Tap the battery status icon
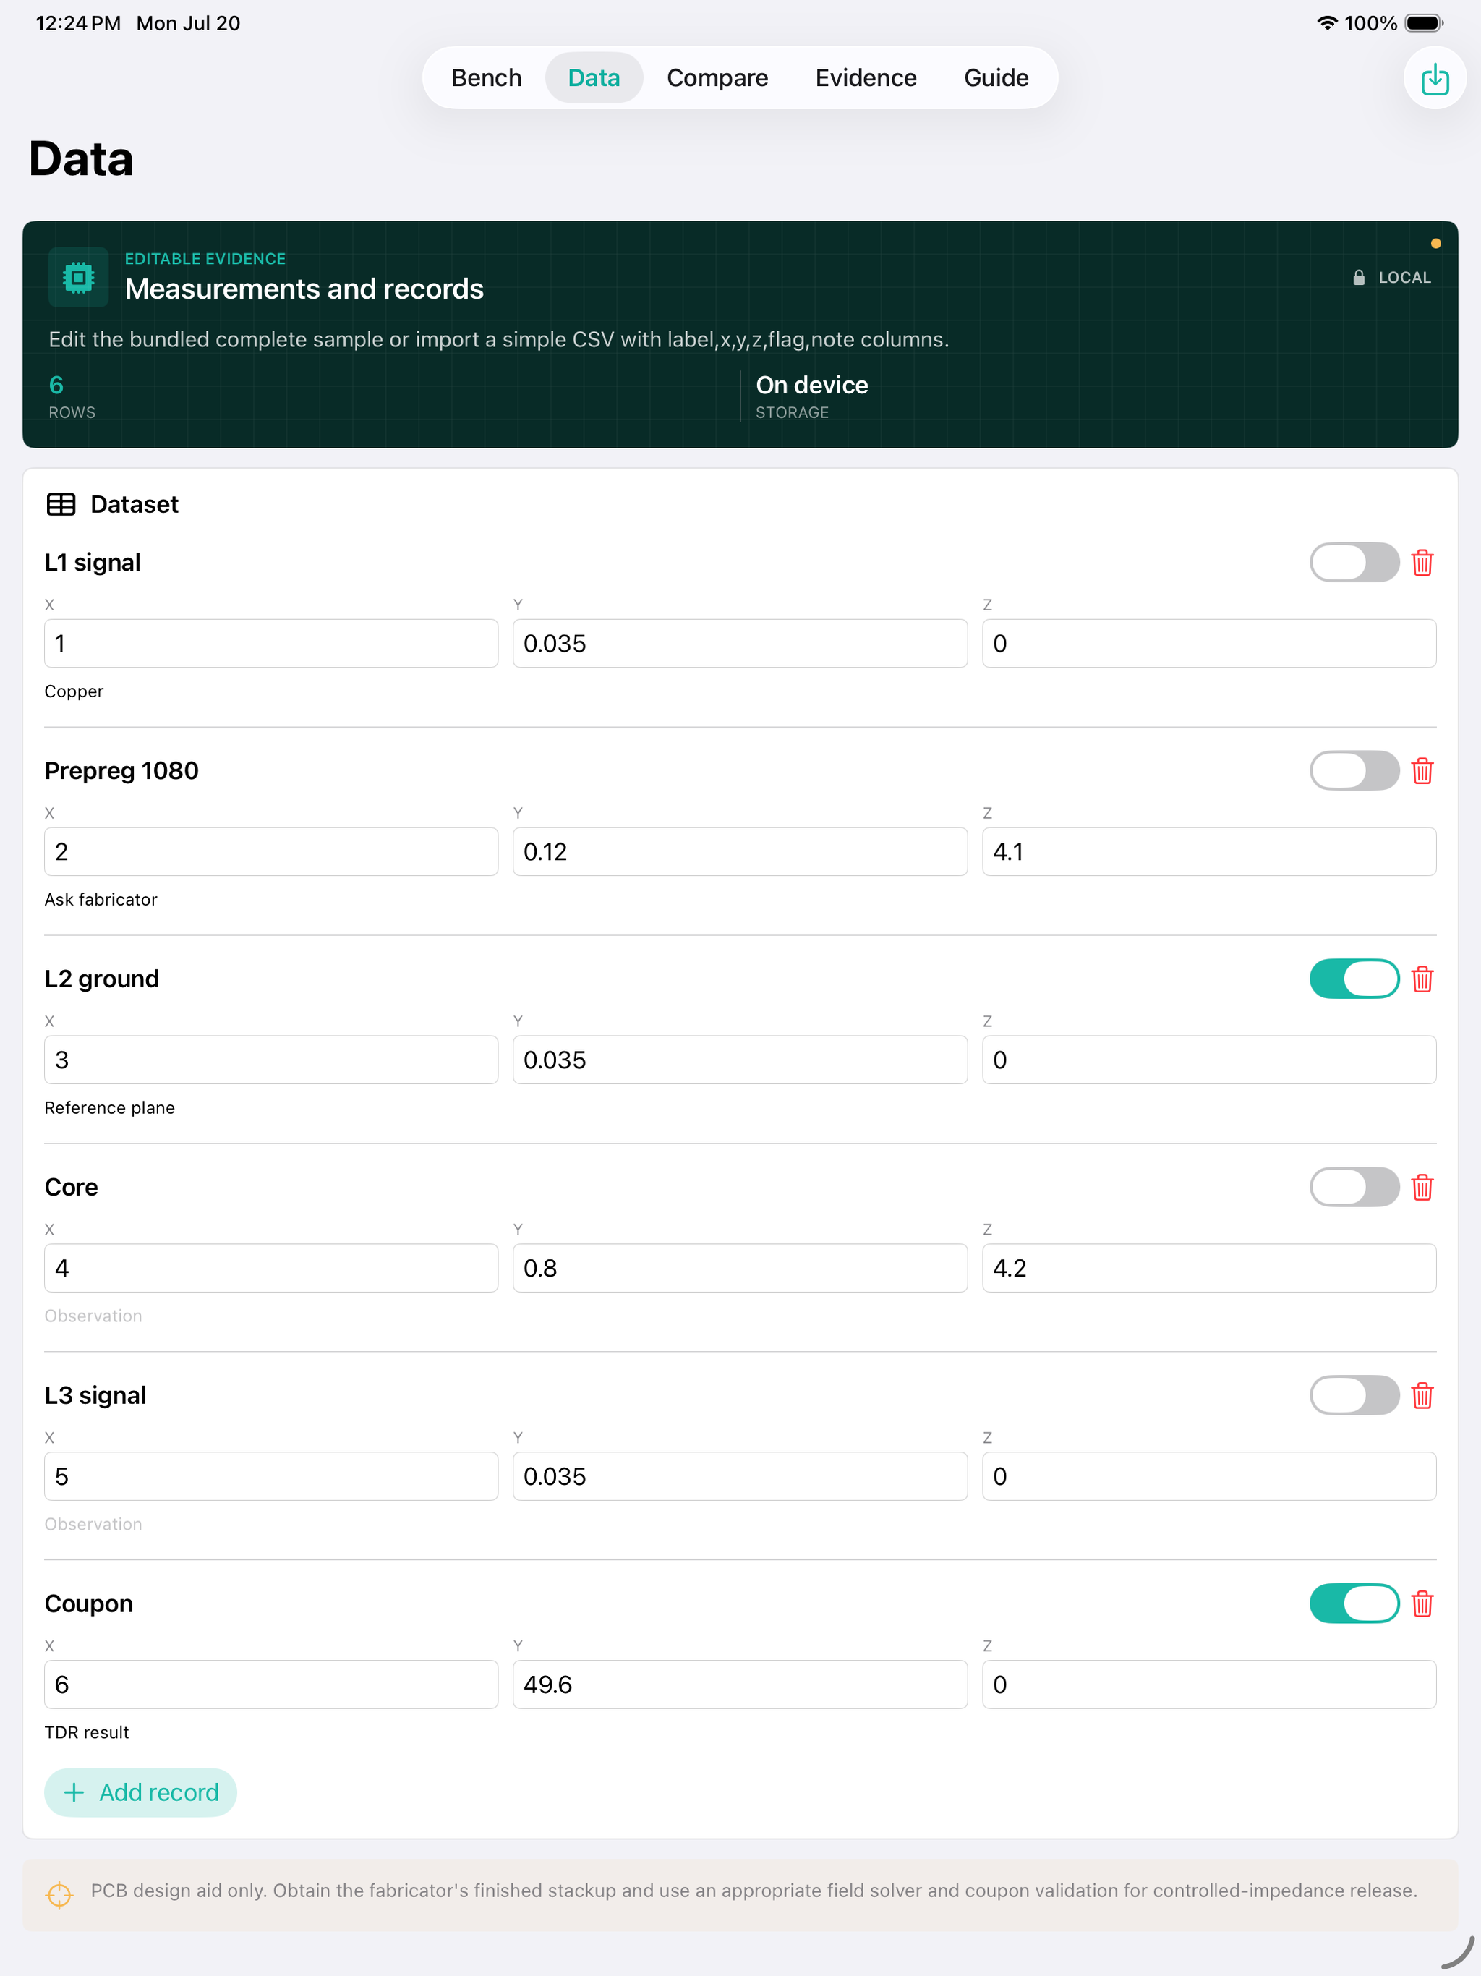 point(1424,23)
